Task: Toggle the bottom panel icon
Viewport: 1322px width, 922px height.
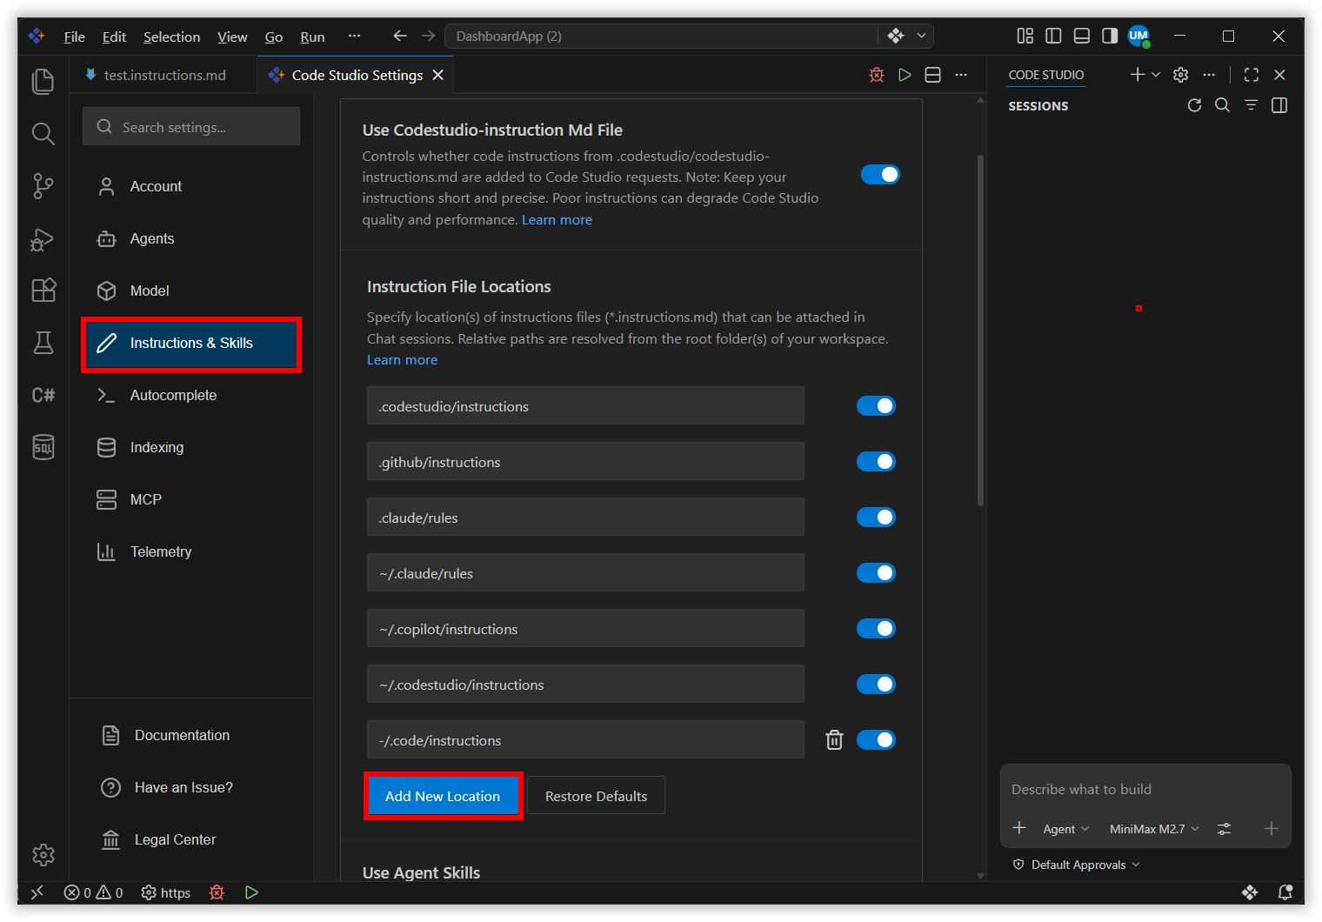Action: (x=1082, y=36)
